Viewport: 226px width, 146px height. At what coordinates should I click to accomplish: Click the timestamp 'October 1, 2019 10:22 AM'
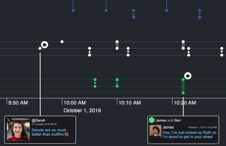203,127
